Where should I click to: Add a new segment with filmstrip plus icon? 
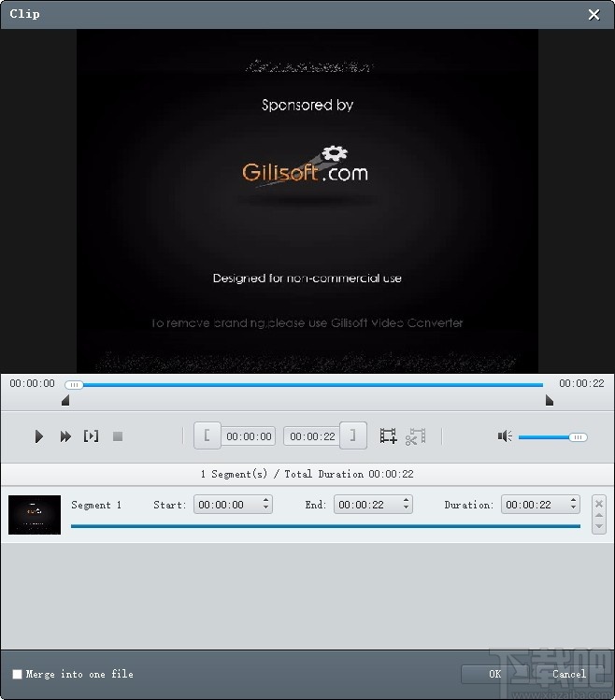tap(388, 436)
